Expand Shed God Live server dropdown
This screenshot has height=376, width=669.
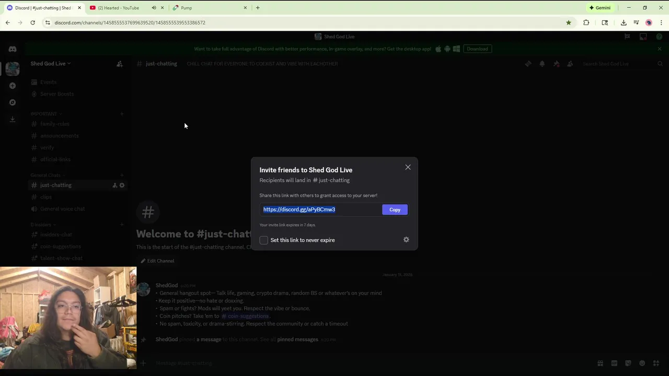point(50,64)
